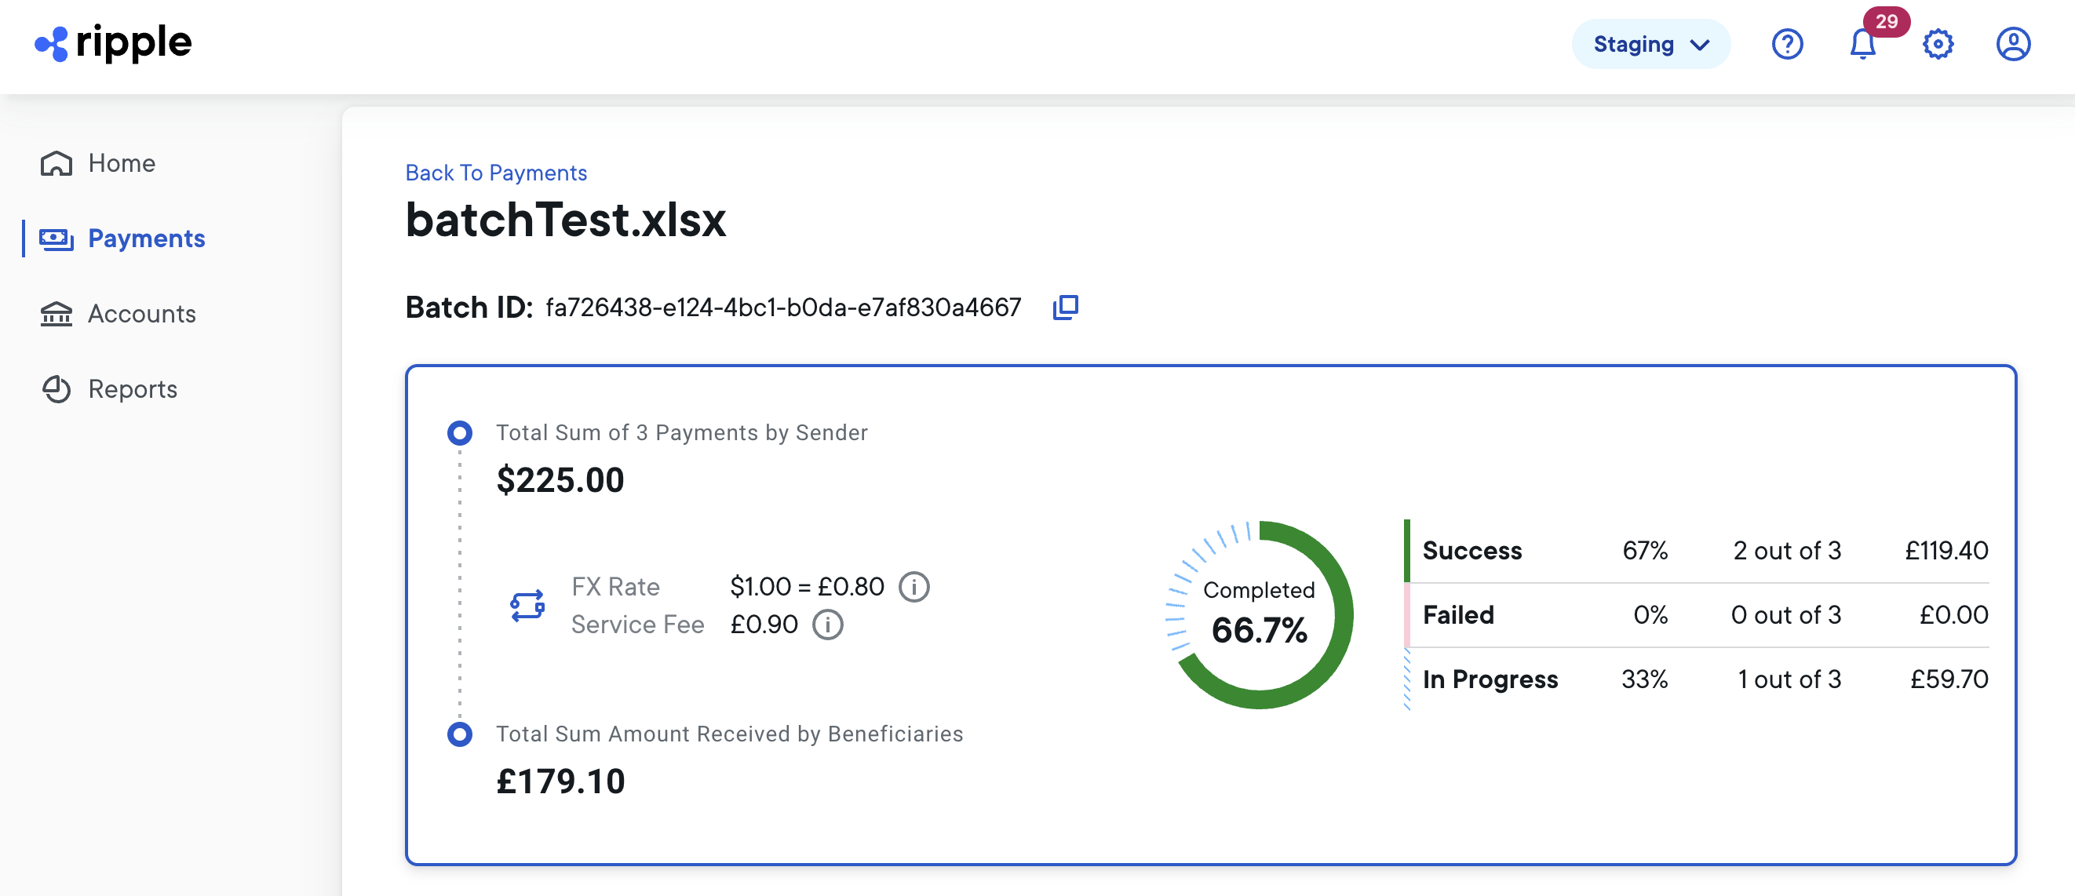Open the user profile icon

(2015, 44)
